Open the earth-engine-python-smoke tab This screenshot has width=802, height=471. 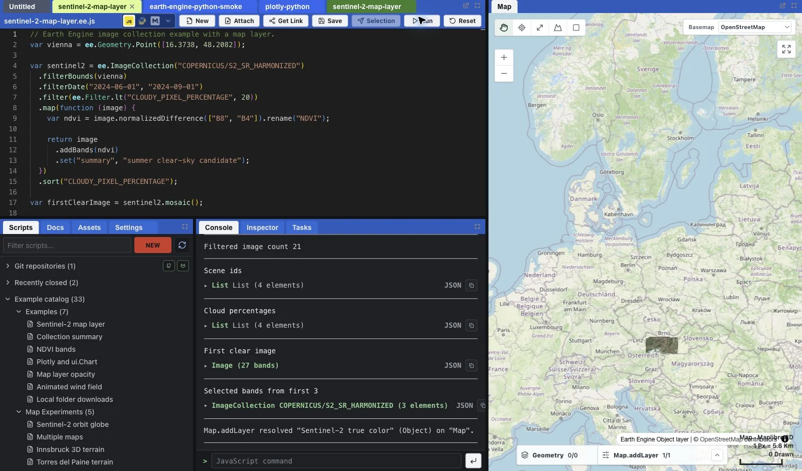(195, 7)
